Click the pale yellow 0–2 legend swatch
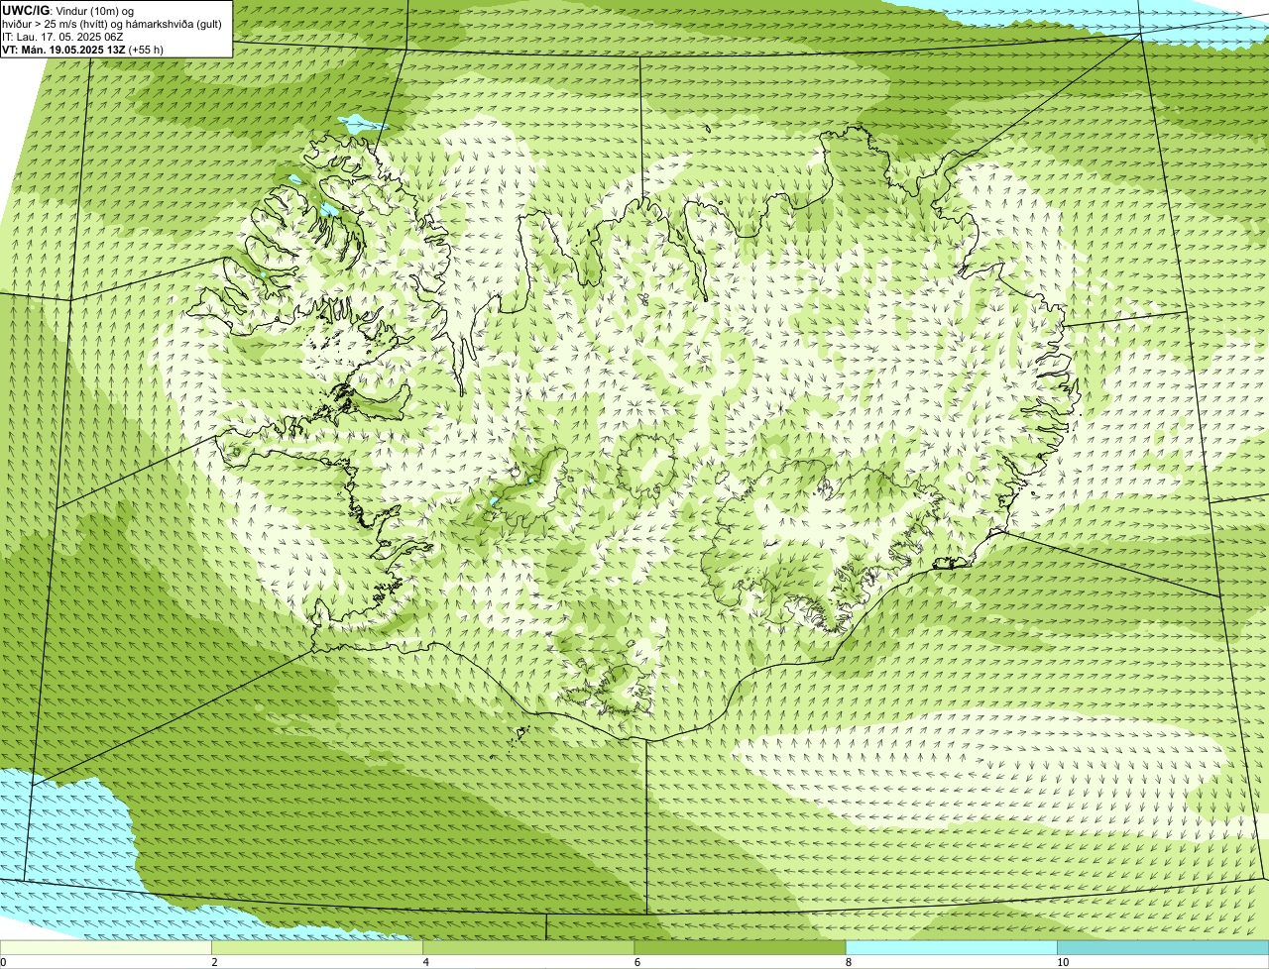1269x969 pixels. [x=106, y=947]
